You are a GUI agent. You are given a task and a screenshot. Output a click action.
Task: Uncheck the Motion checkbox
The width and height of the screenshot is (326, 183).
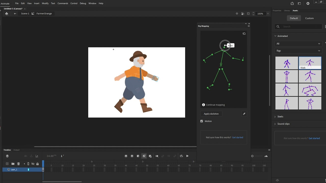pyautogui.click(x=202, y=121)
